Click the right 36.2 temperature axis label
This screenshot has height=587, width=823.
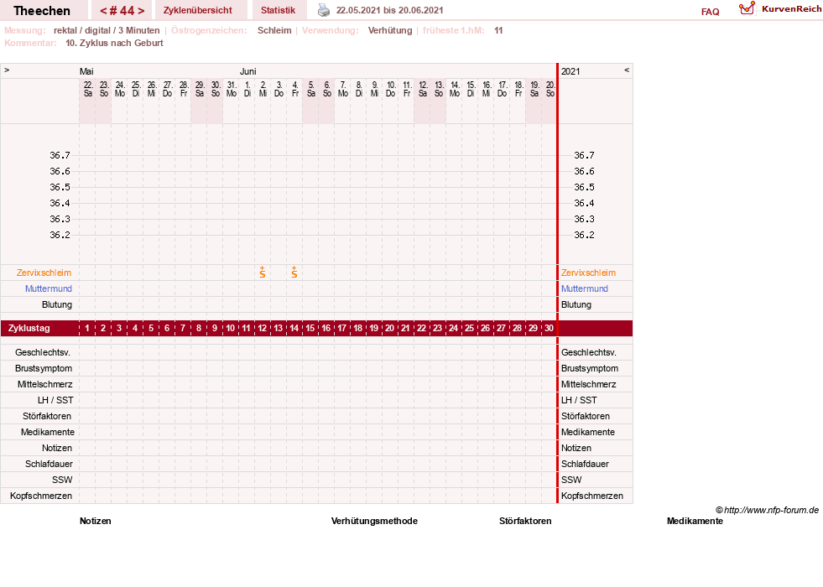[x=584, y=235]
